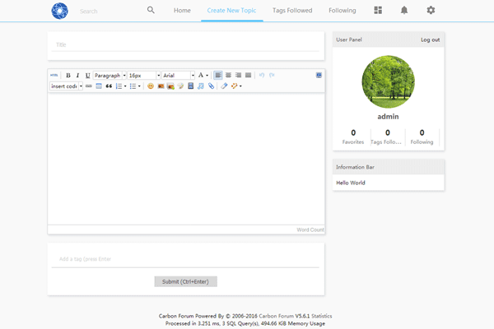
Task: Go to the Home tab
Action: click(x=182, y=11)
